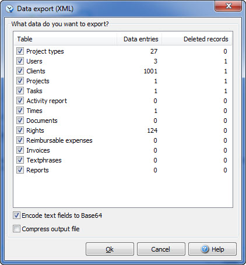
Task: Click the Deleted records column header
Action: pos(197,39)
